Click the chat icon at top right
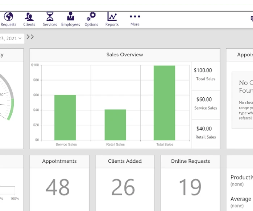Viewport: 253px width, 211px height. coord(251,19)
